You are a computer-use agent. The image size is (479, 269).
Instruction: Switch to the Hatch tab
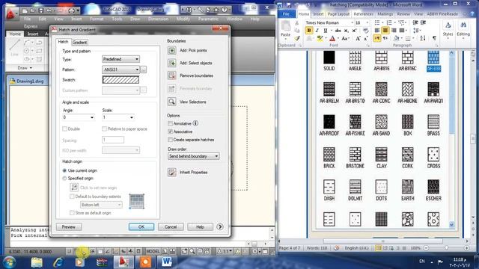click(x=63, y=42)
